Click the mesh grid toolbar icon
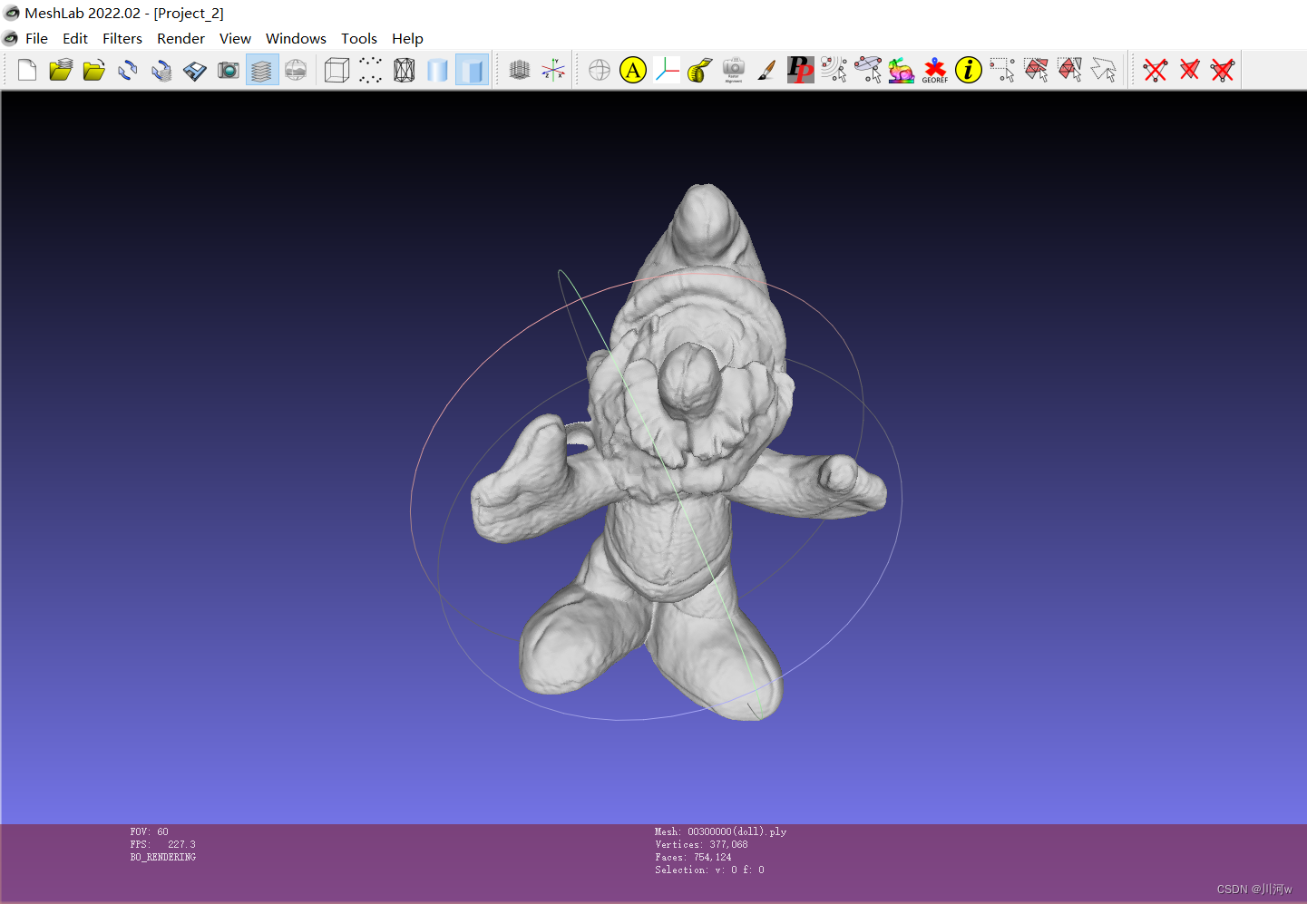Viewport: 1307px width, 904px height. tap(520, 70)
